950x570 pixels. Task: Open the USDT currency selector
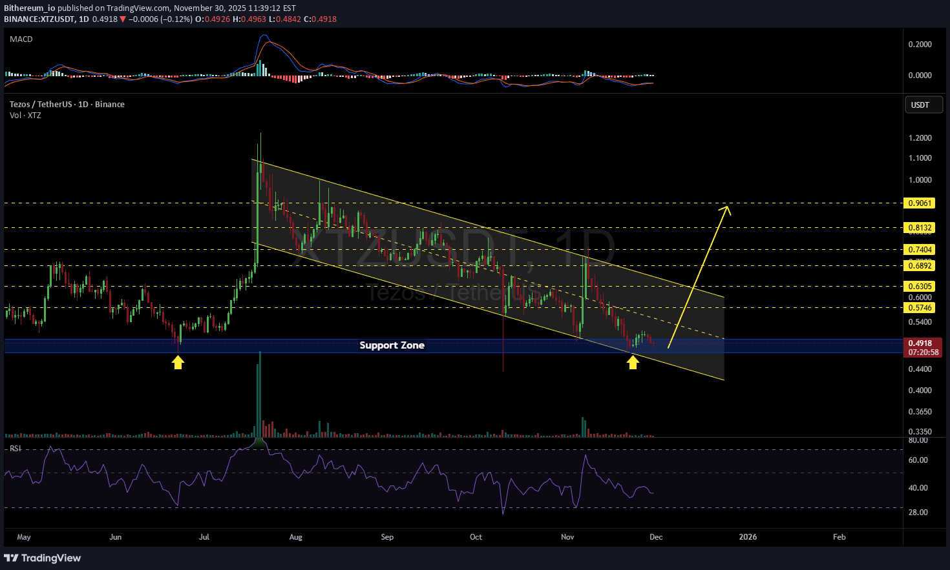tap(923, 104)
